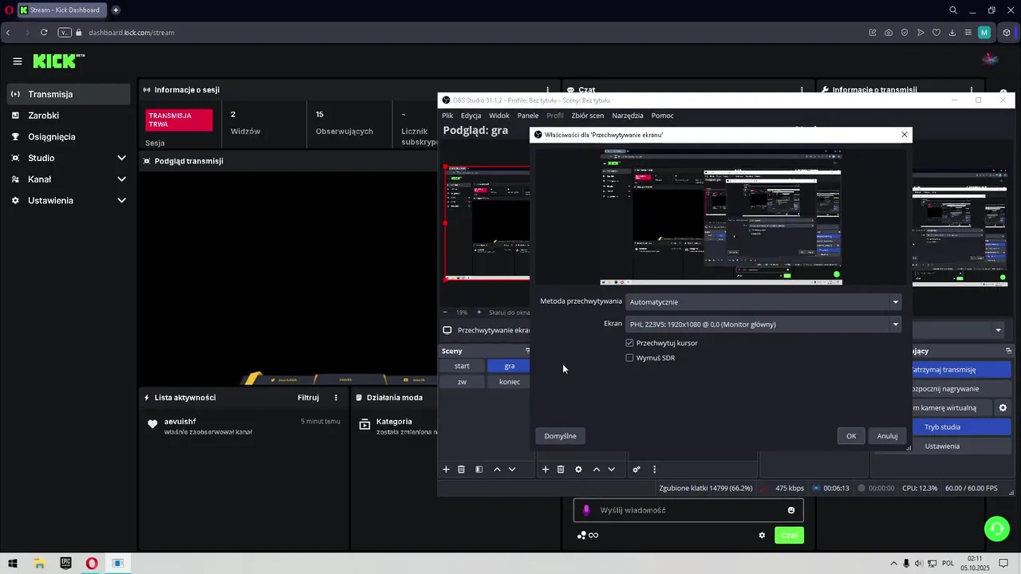1021x574 pixels.
Task: Click Anuluj in properties dialog
Action: pos(887,436)
